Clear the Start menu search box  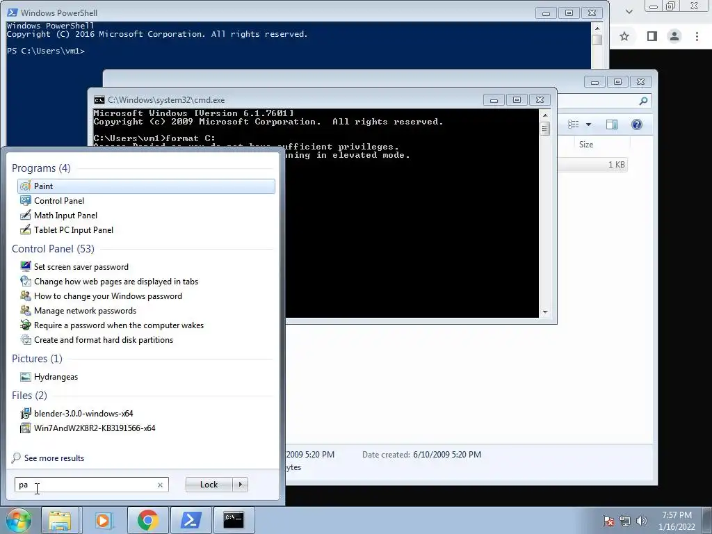tap(161, 485)
